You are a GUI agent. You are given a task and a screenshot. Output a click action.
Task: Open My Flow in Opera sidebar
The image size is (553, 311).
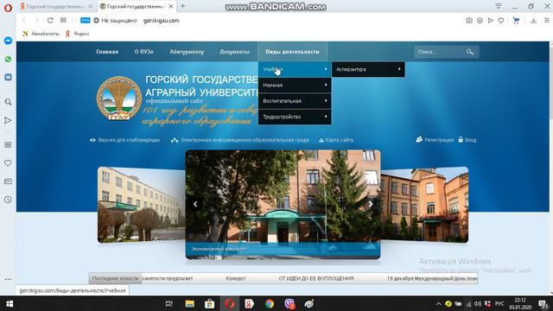(8, 120)
